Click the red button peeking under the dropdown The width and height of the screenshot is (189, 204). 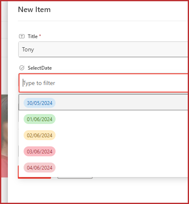(34, 178)
